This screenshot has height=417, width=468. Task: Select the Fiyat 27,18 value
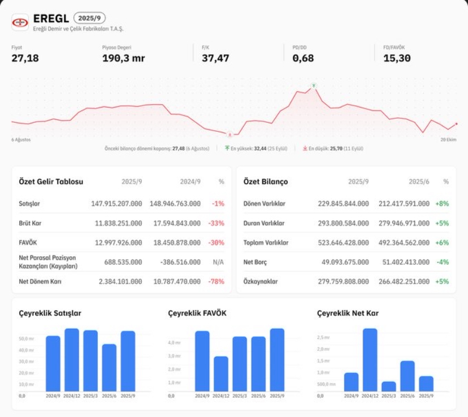click(x=25, y=58)
